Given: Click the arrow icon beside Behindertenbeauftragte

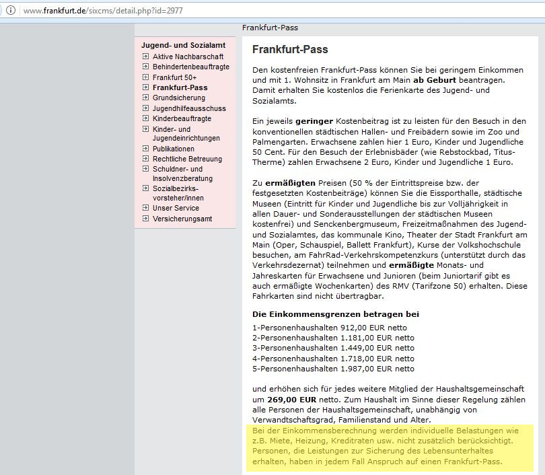Looking at the screenshot, I should (145, 67).
